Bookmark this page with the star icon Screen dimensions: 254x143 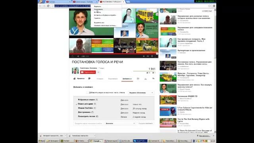pos(210,6)
